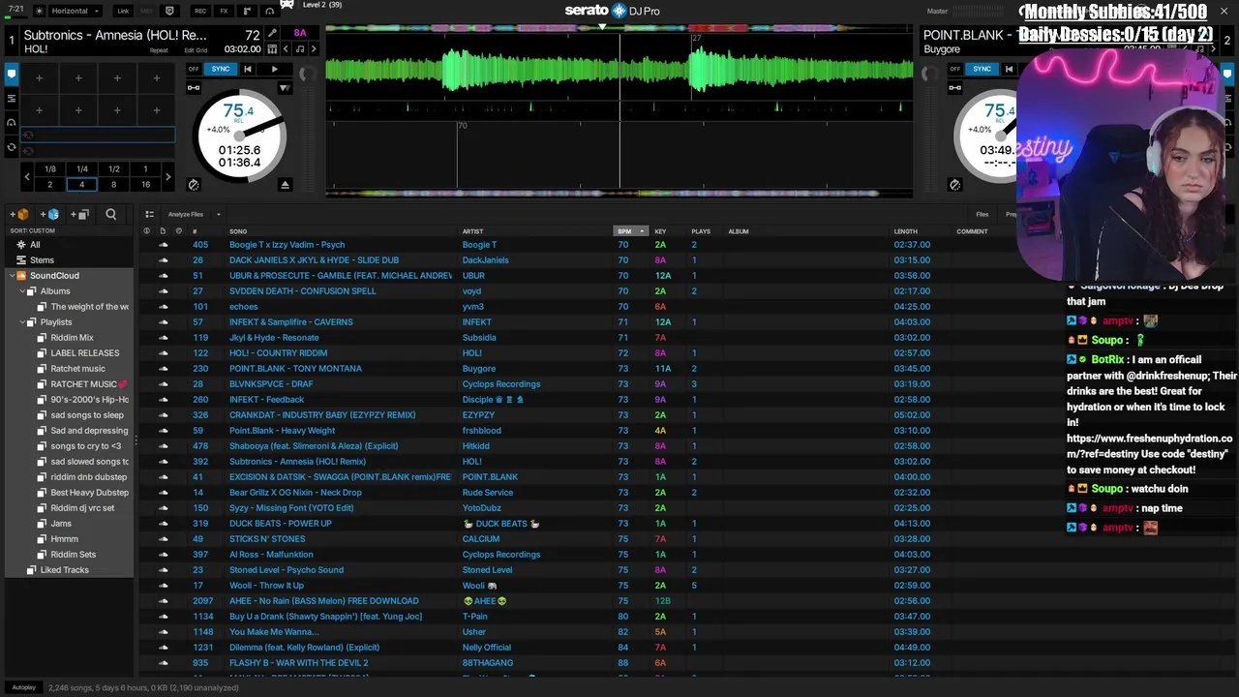Open the Horizontal layout dropdown
1239x697 pixels.
point(76,11)
